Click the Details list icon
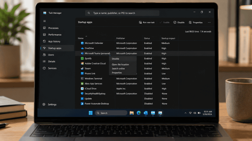252x141 pixels. coord(44,61)
